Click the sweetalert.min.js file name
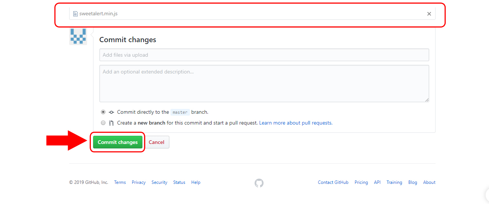Screen dimensions: 489x204 (99, 14)
